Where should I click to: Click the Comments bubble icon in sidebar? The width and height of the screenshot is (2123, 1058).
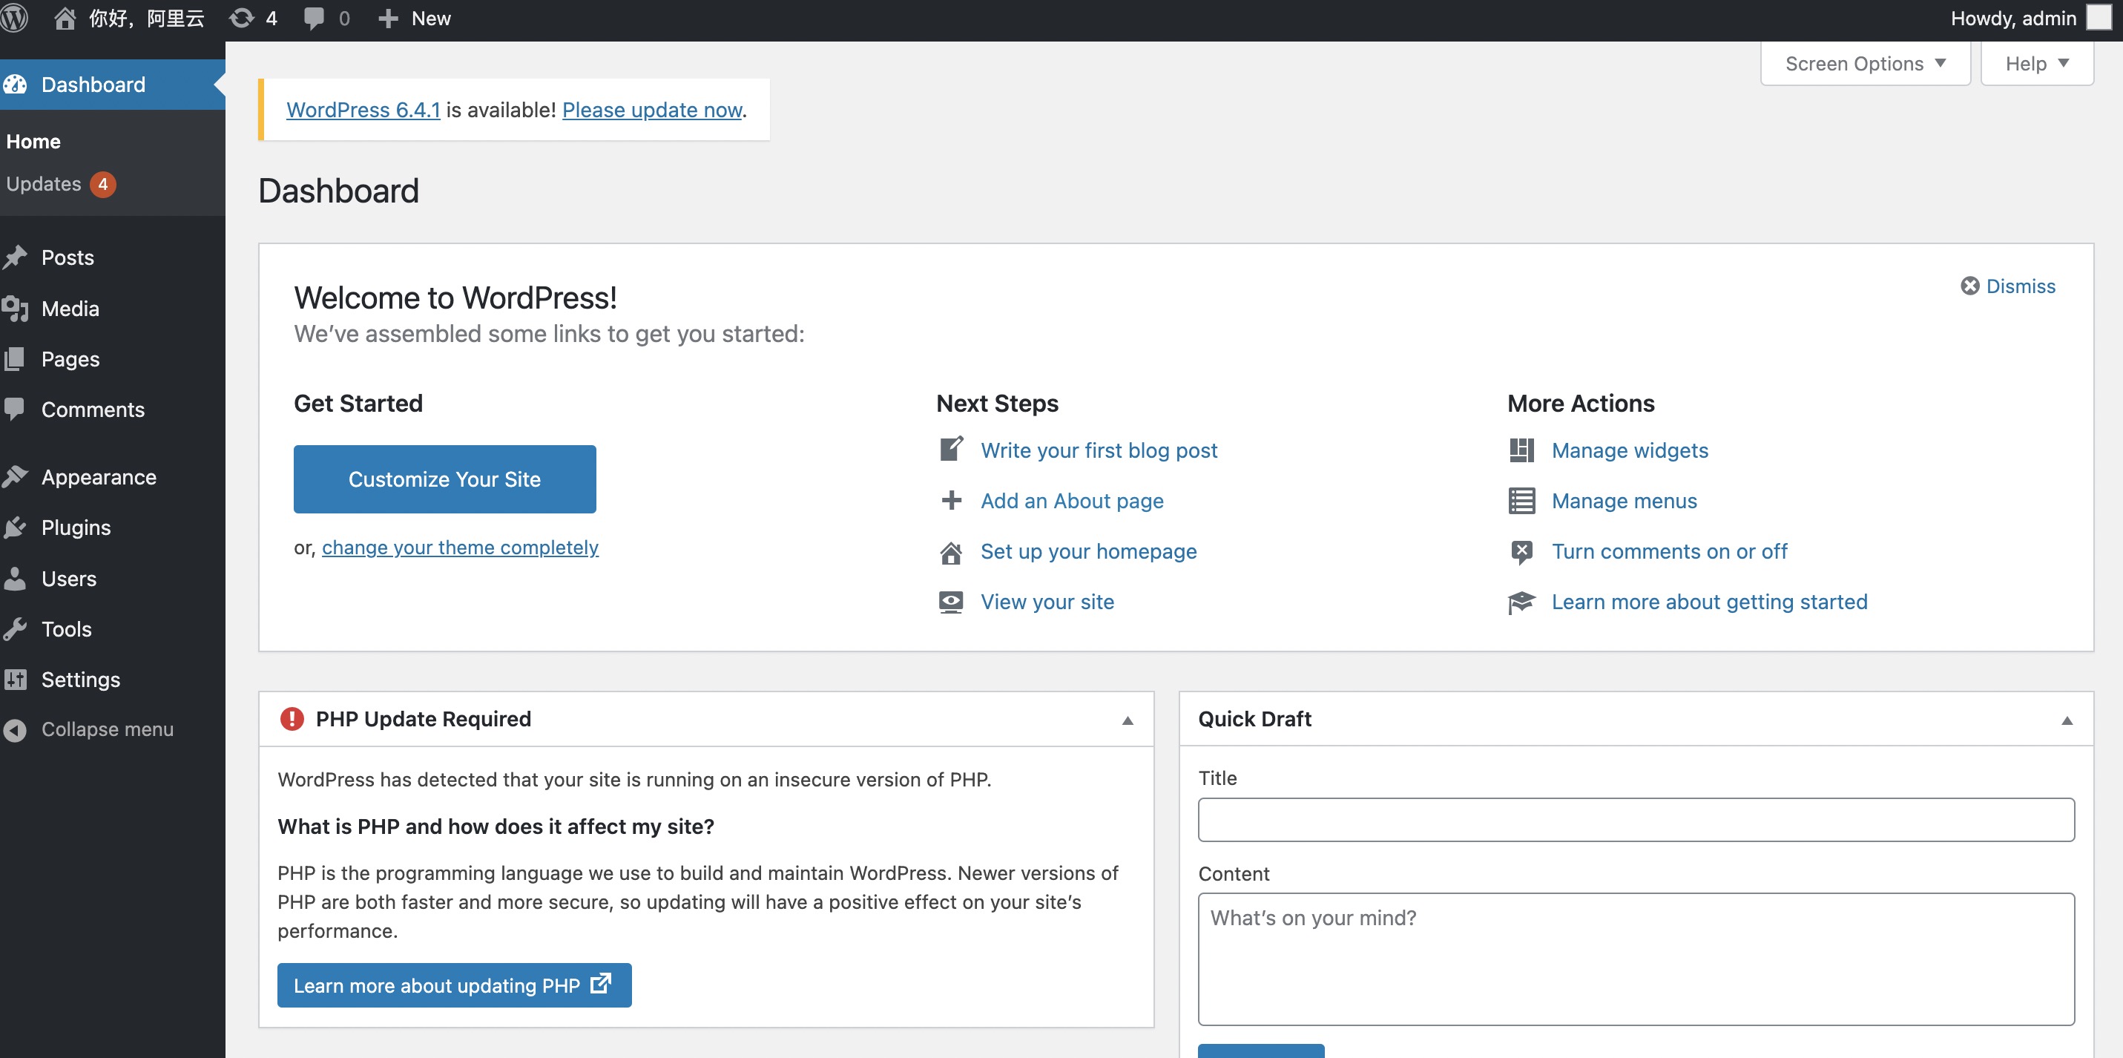[16, 409]
